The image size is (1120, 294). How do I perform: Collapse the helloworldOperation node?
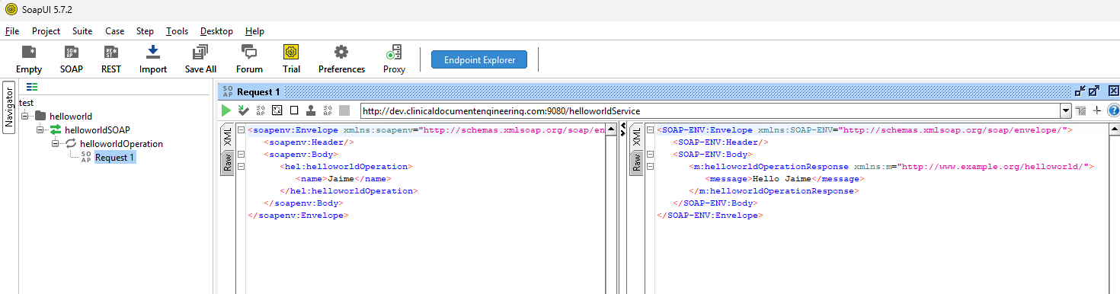[x=56, y=144]
